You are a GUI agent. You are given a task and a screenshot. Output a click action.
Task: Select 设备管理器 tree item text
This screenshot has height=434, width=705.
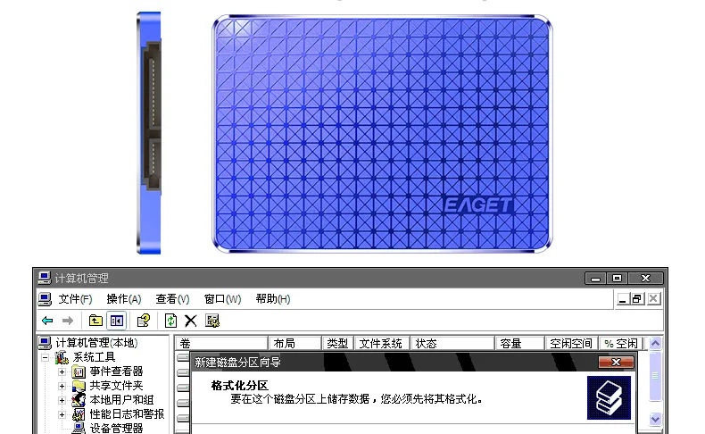pos(116,428)
